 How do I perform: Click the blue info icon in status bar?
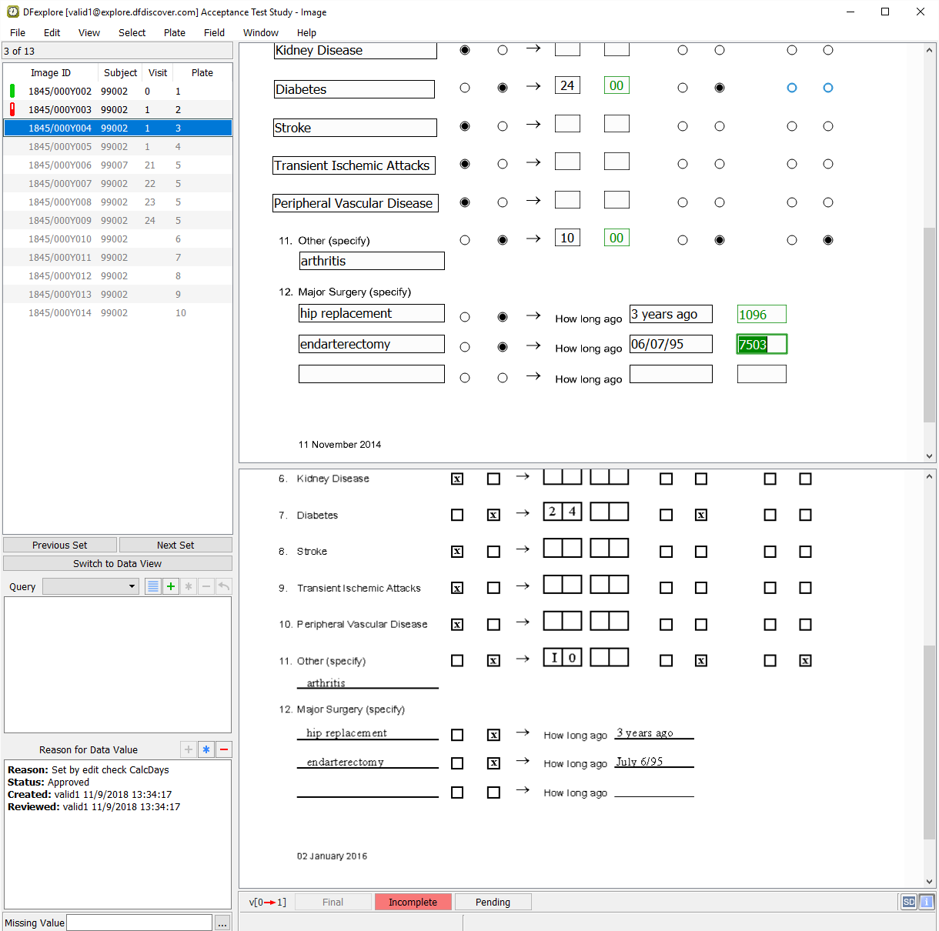pyautogui.click(x=927, y=902)
